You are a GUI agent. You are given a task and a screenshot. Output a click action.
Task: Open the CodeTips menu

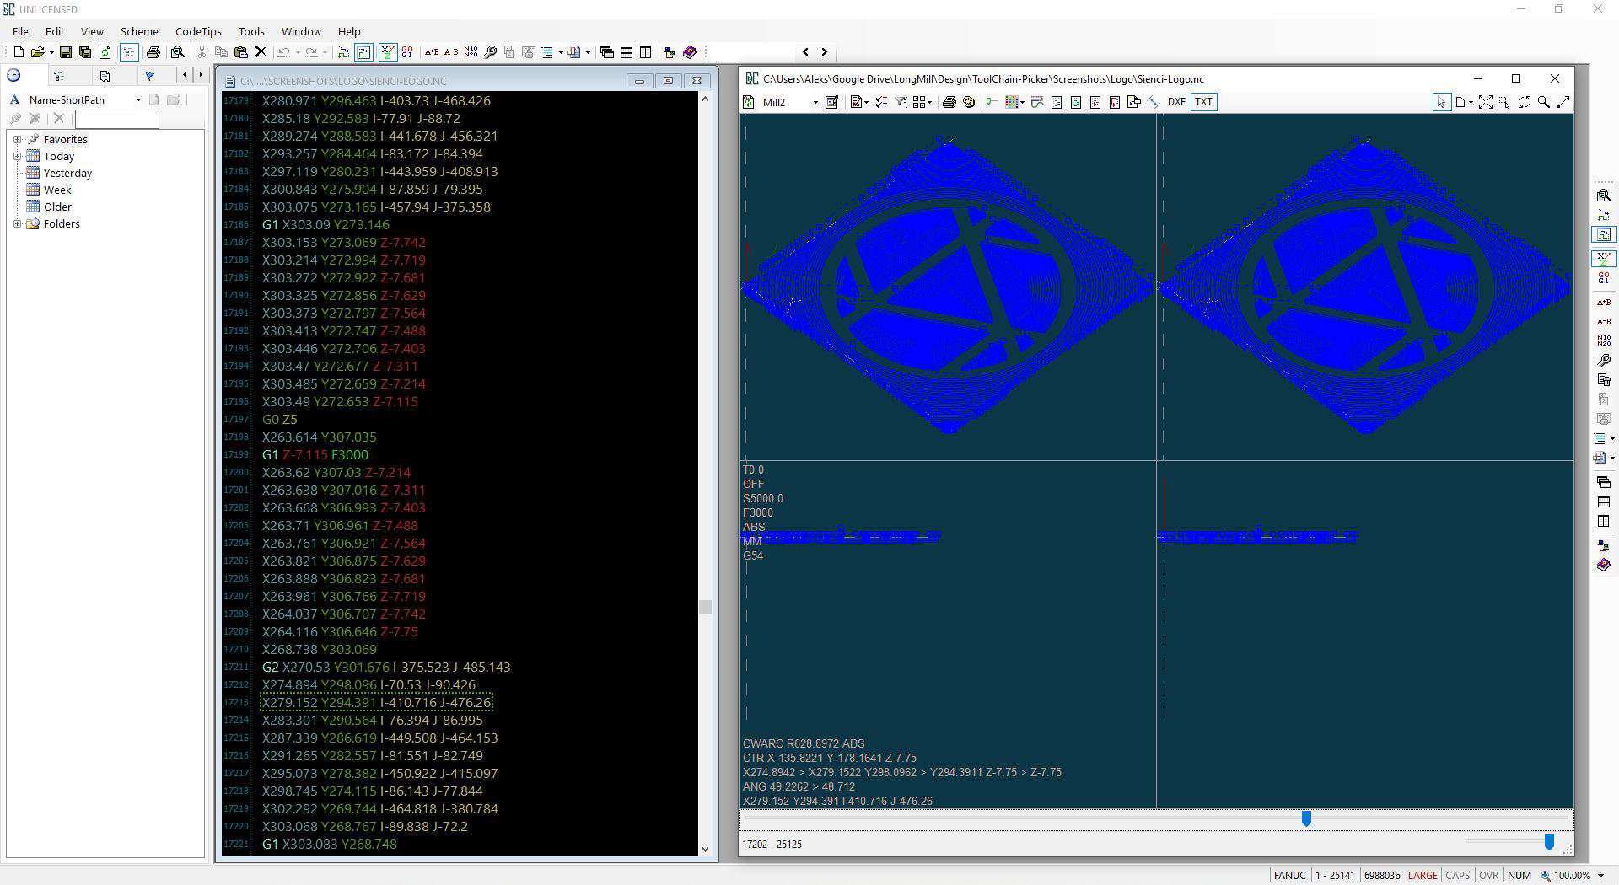(x=198, y=31)
